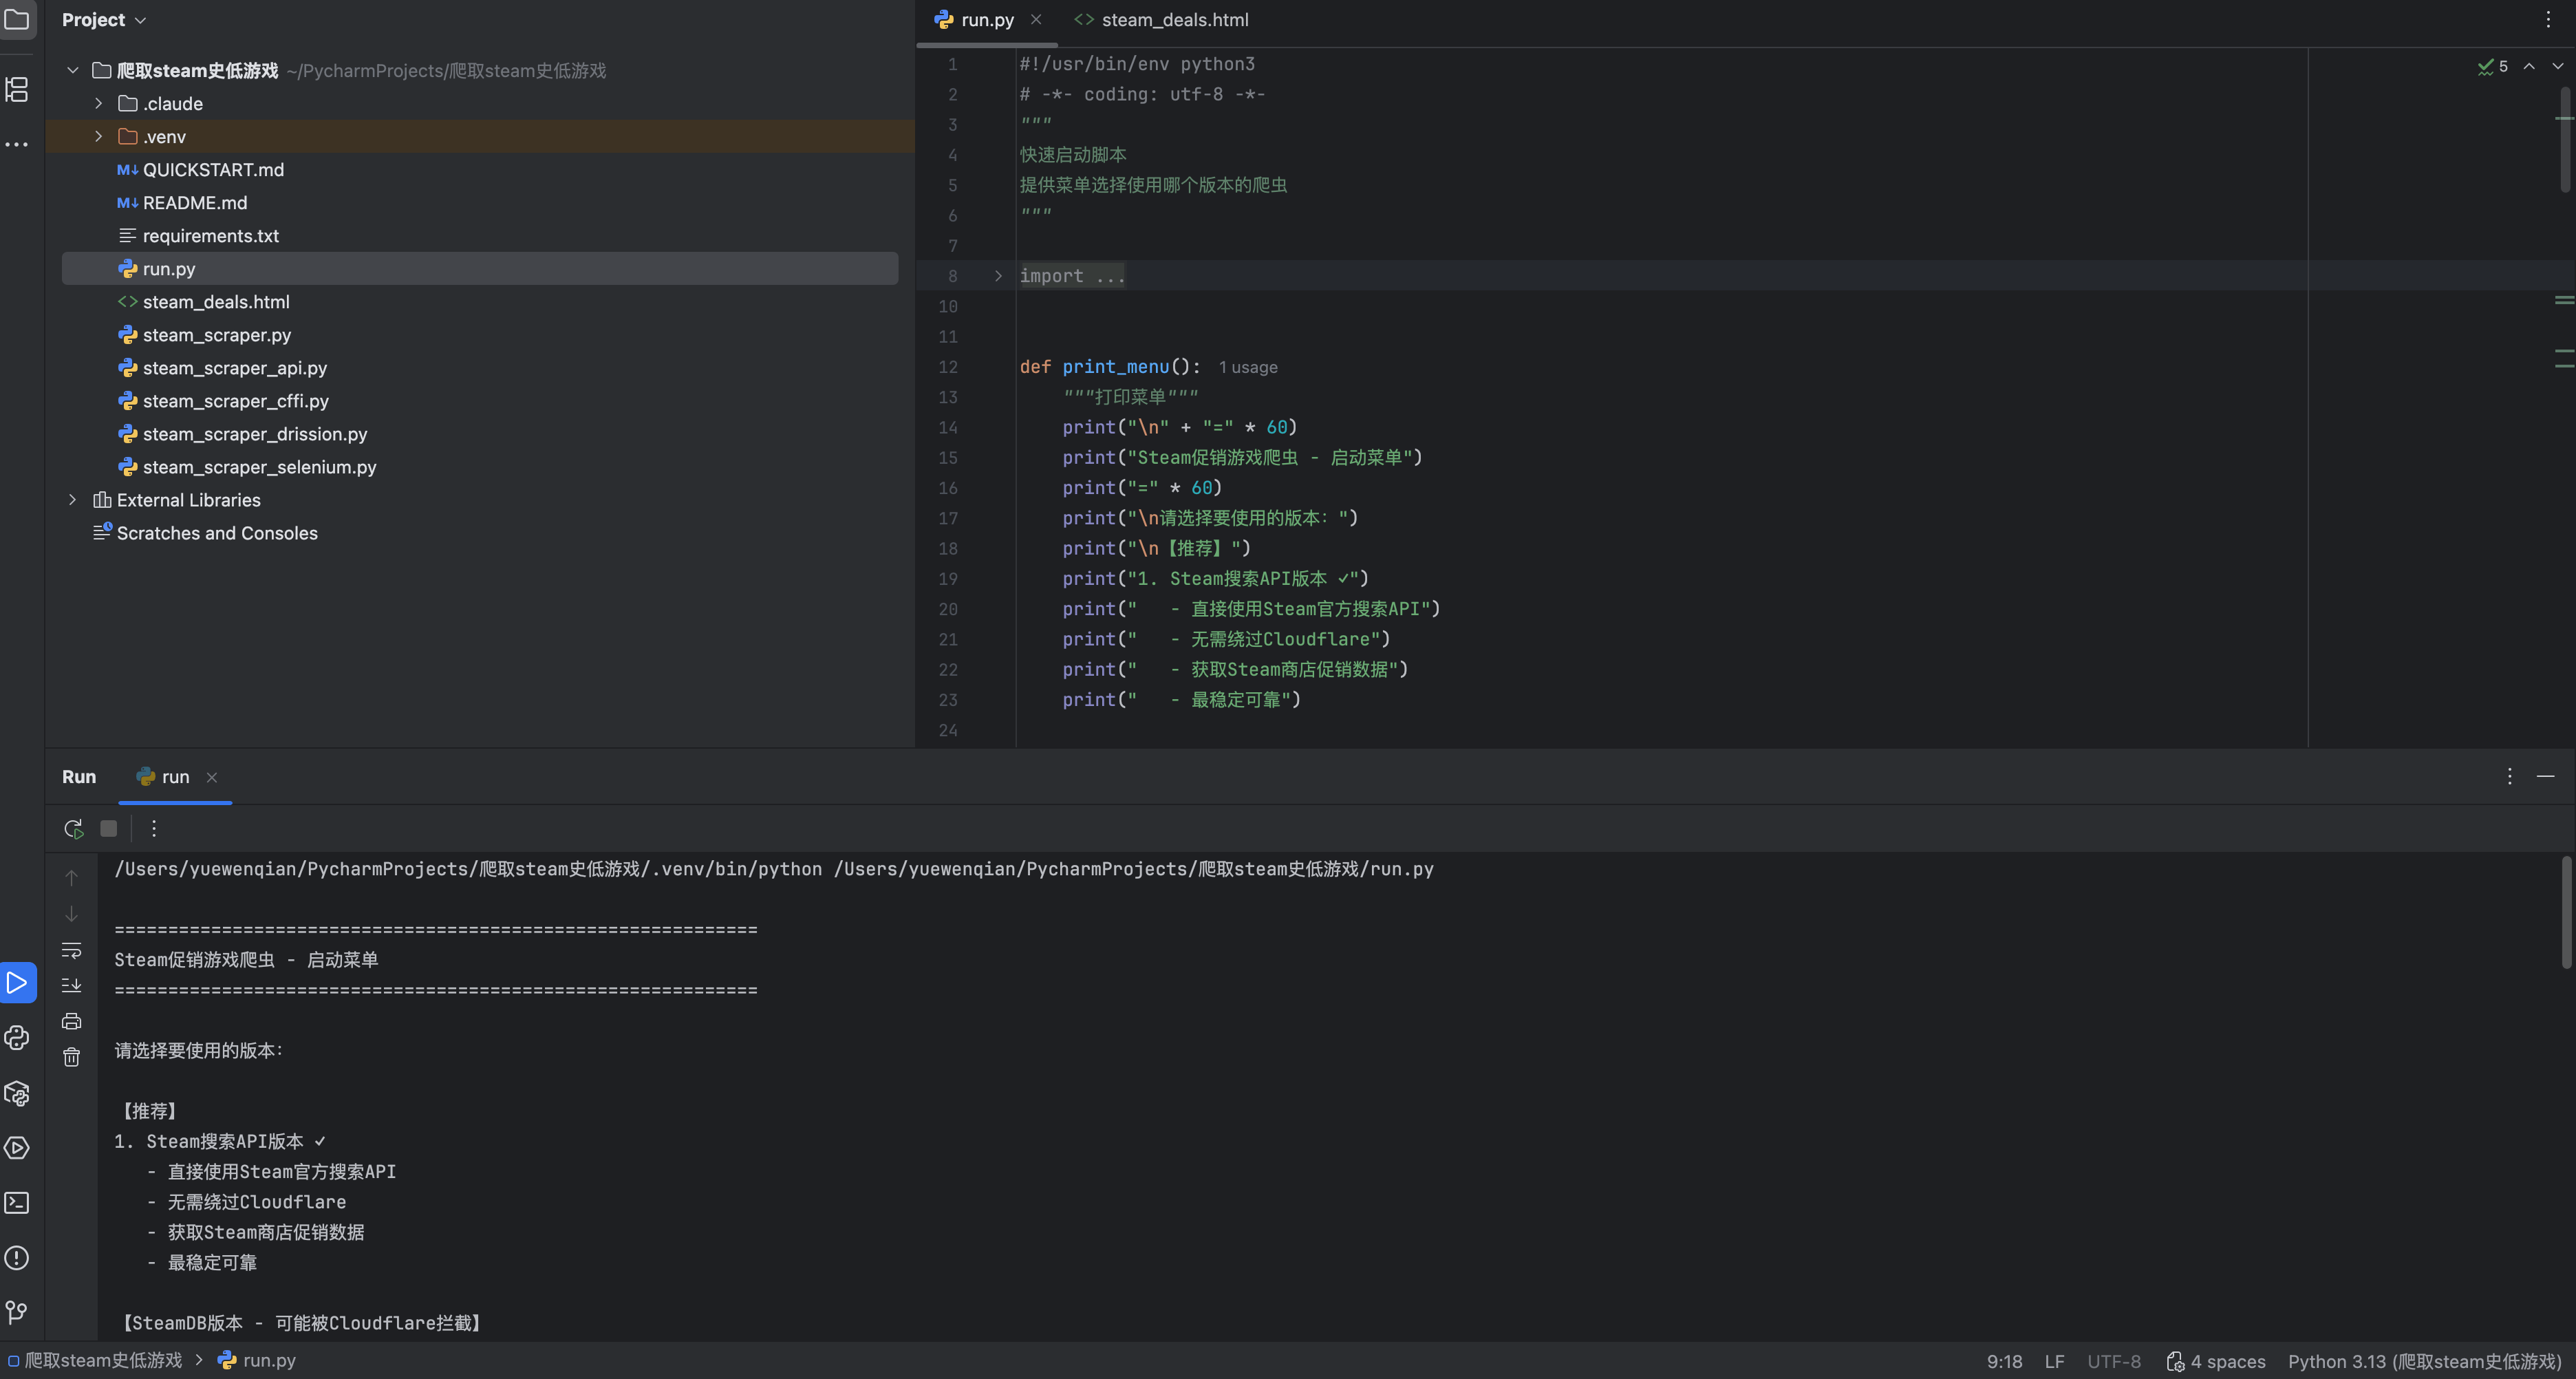Open Git version control tool window

click(x=17, y=1312)
